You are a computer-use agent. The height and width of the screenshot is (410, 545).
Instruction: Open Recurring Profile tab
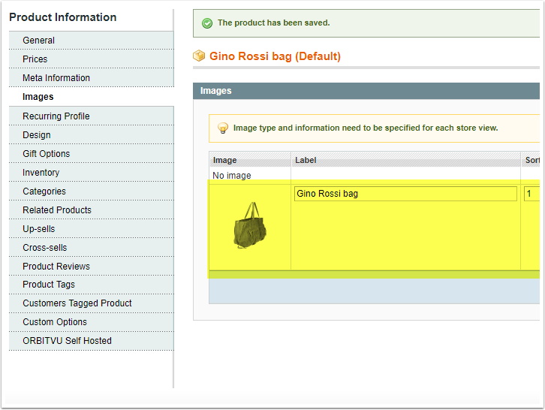pyautogui.click(x=91, y=116)
